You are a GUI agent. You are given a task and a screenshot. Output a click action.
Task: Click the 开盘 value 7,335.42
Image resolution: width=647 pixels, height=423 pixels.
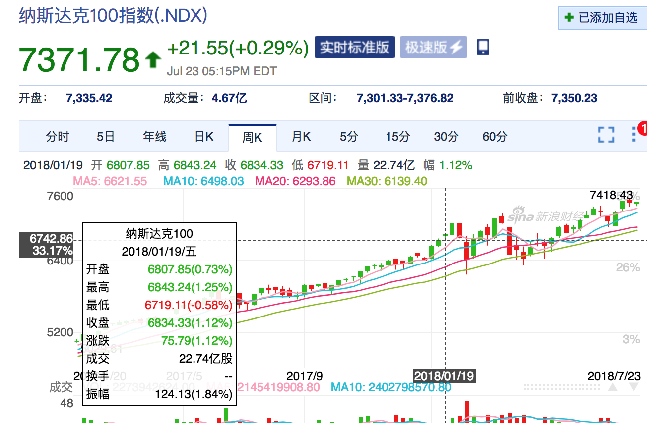89,98
